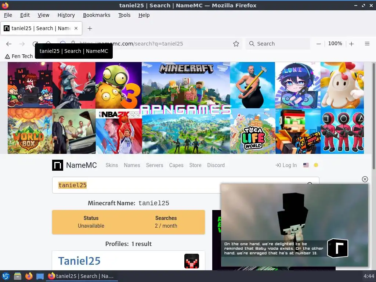Close the taniel25 Search tab

coord(76,28)
